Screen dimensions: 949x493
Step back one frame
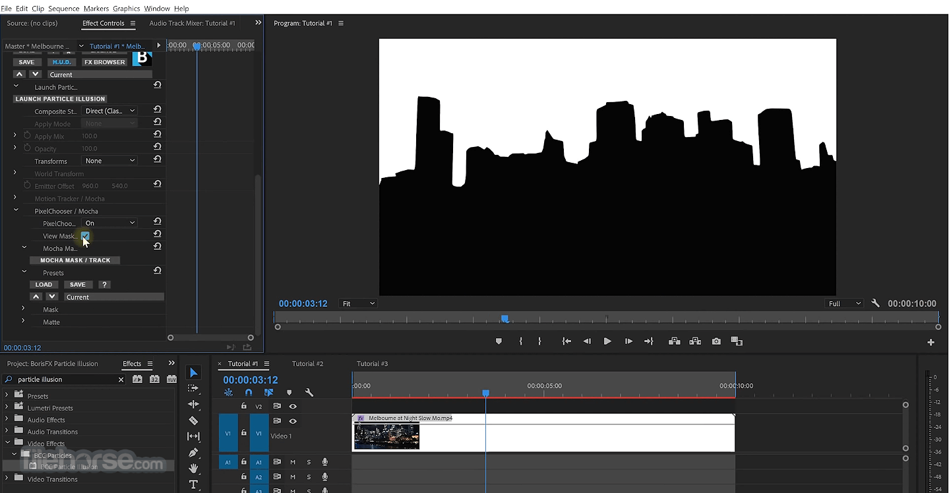tap(587, 341)
